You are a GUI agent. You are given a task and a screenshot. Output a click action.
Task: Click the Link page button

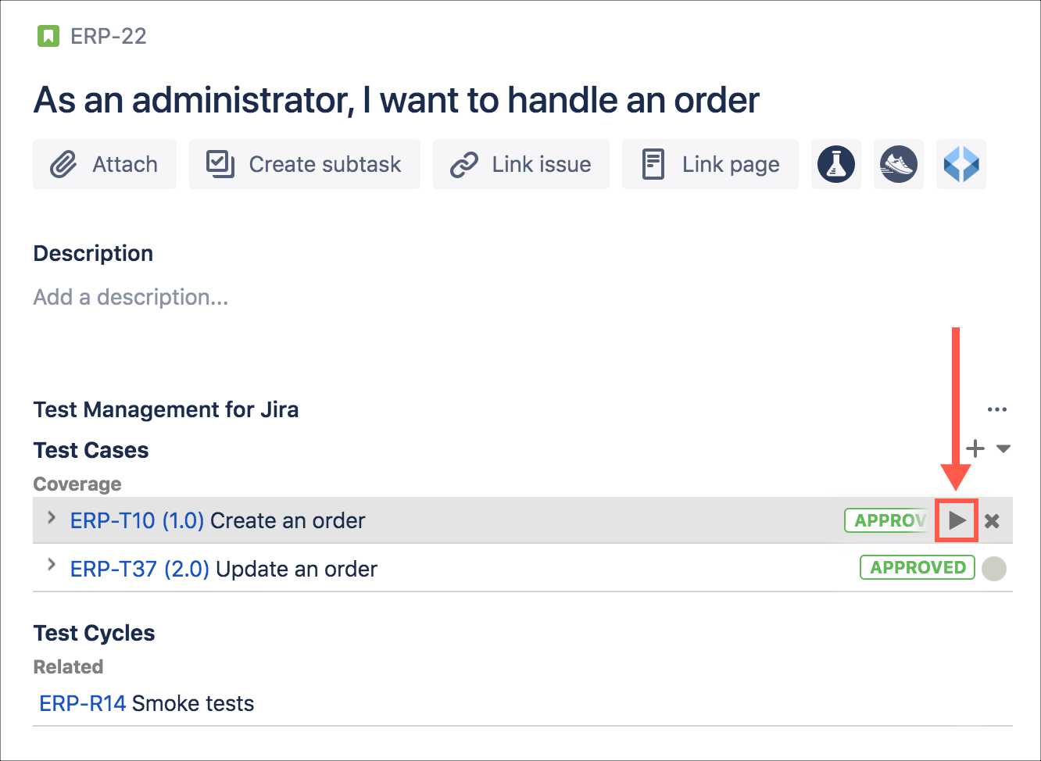click(x=710, y=164)
